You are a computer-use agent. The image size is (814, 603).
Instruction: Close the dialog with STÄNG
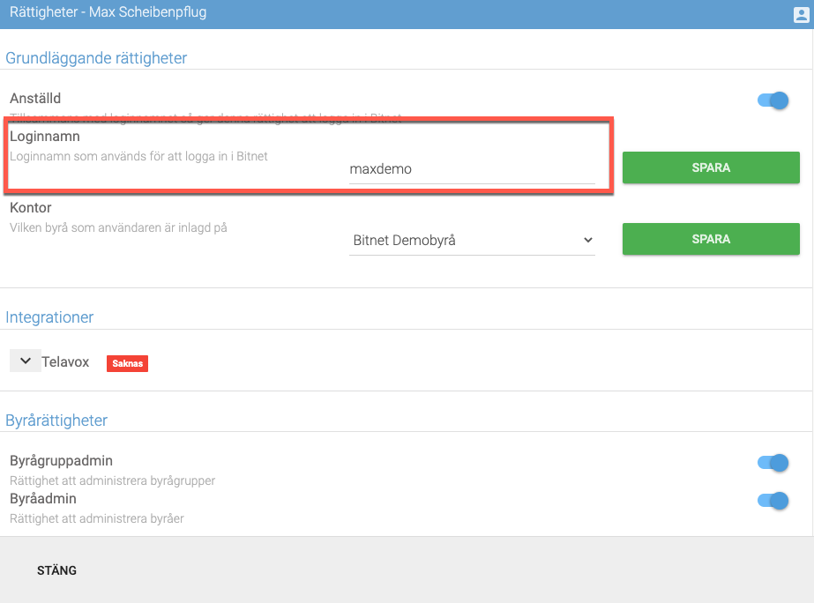coord(56,570)
